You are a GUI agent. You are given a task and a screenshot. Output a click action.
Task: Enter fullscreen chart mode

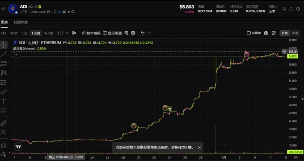(274, 33)
